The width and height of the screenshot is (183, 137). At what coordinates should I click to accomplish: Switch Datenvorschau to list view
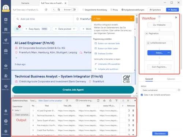point(123,100)
